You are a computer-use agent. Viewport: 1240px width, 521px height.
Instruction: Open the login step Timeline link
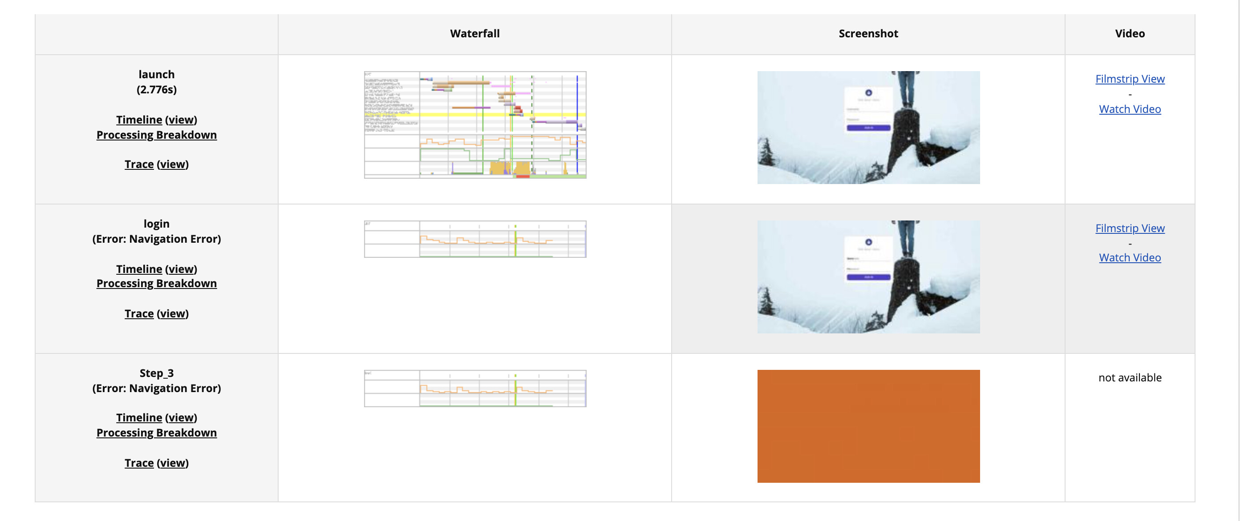(x=138, y=269)
